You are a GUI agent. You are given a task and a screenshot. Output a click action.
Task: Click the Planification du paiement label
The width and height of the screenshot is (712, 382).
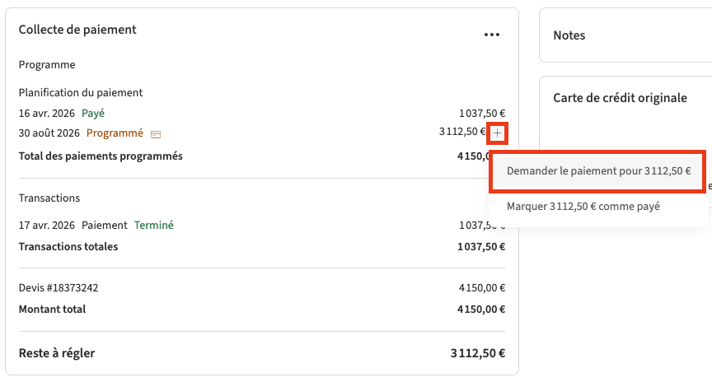pyautogui.click(x=81, y=93)
